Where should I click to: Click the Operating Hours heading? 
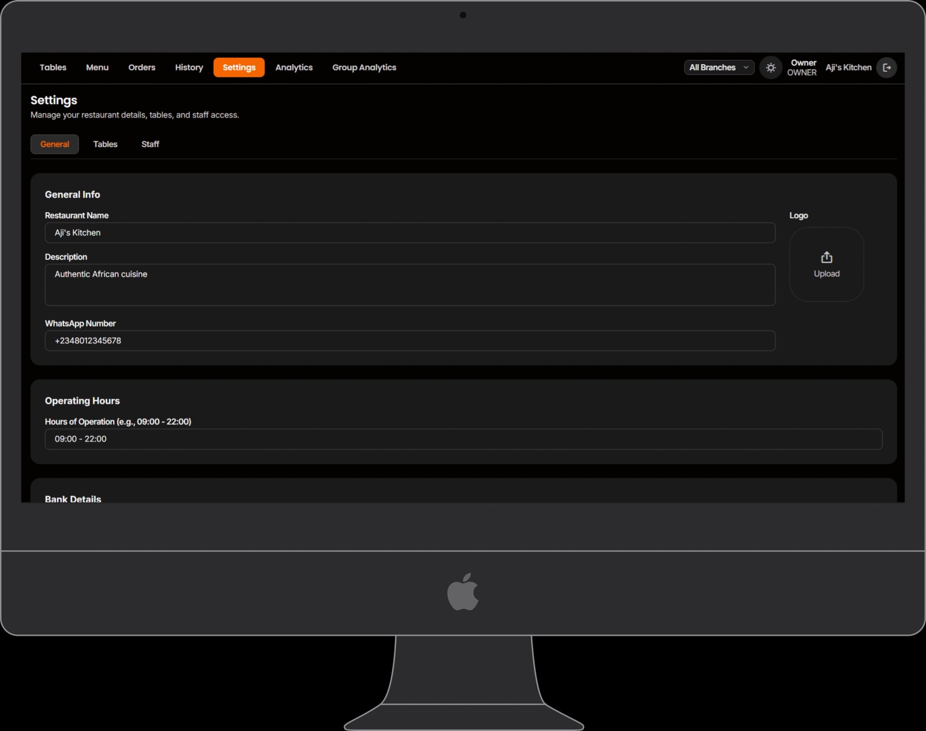tap(82, 401)
